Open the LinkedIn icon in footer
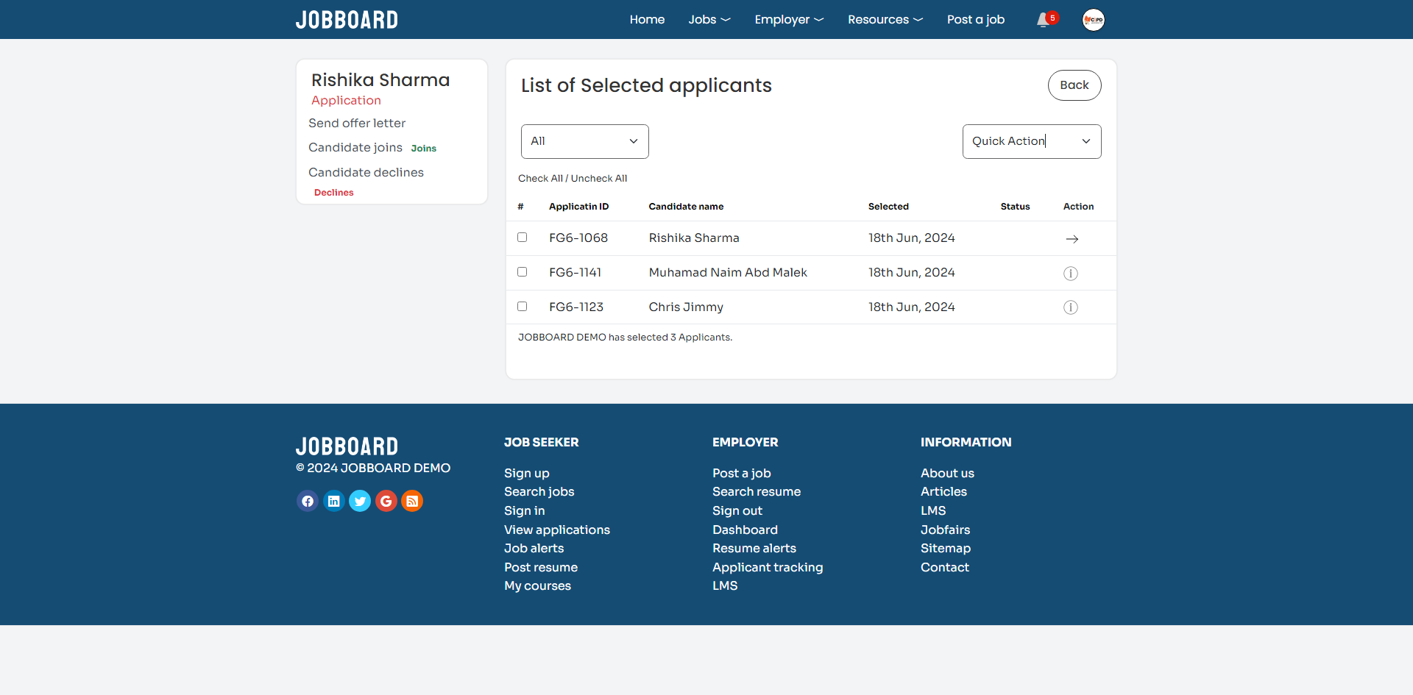Viewport: 1413px width, 695px height. [334, 501]
